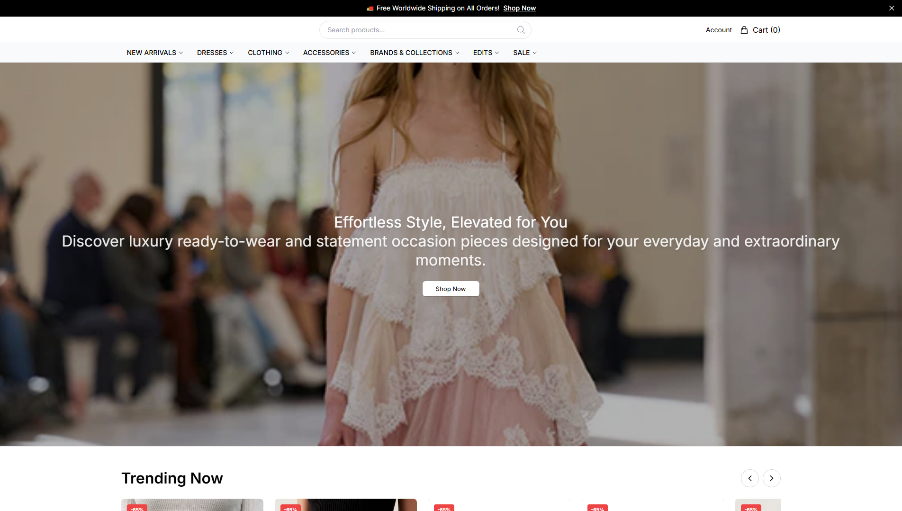902x511 pixels.
Task: Show previous Trending Now products
Action: [x=750, y=478]
